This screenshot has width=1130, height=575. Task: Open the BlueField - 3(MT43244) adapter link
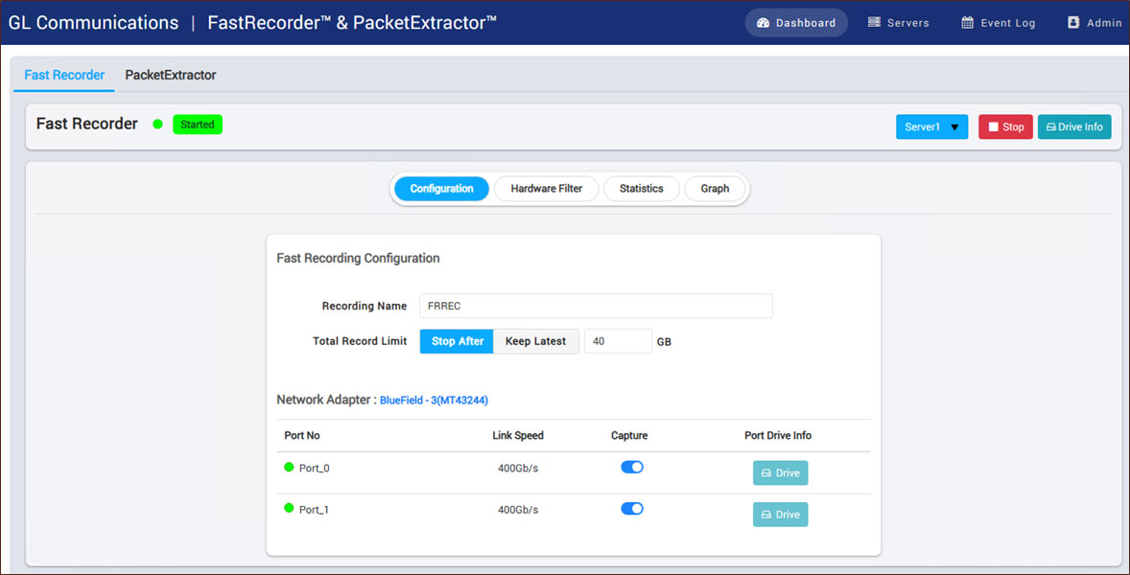tap(434, 401)
